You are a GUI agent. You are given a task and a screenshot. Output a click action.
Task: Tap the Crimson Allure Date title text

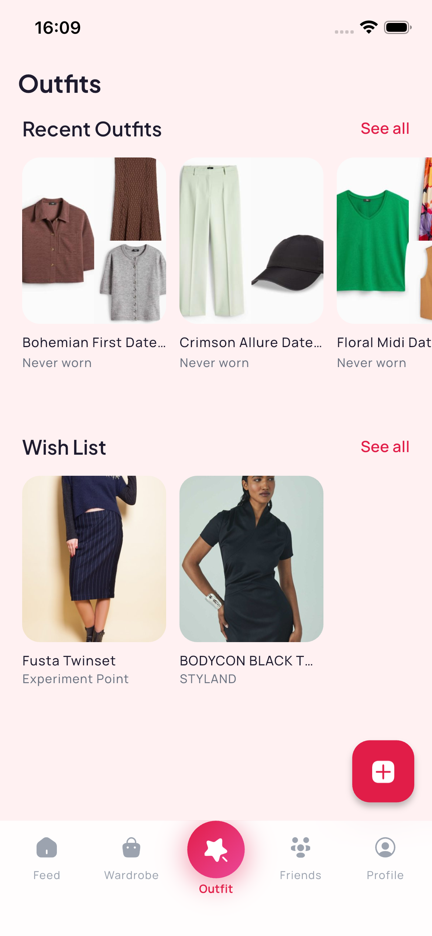251,343
